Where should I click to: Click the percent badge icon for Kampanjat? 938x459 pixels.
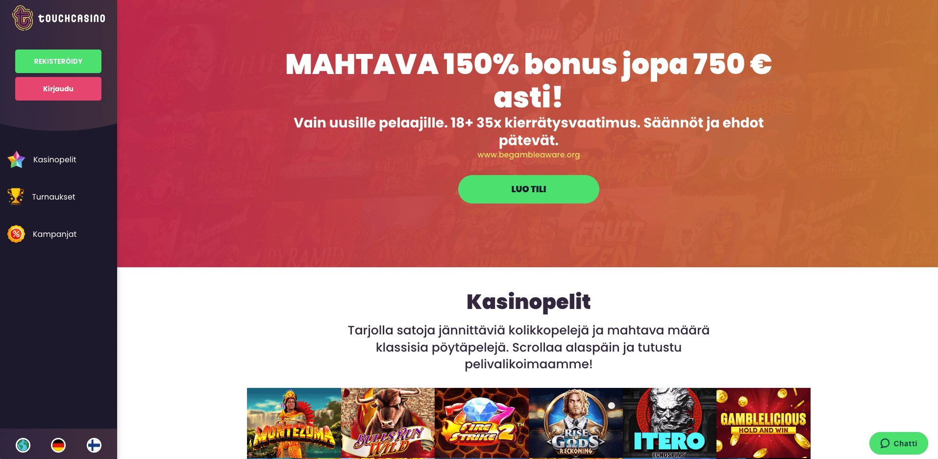pyautogui.click(x=16, y=234)
